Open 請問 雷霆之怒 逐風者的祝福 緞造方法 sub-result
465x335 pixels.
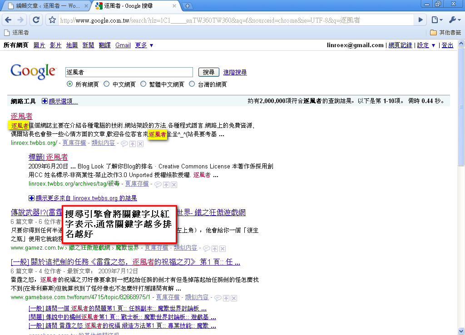tap(122, 325)
